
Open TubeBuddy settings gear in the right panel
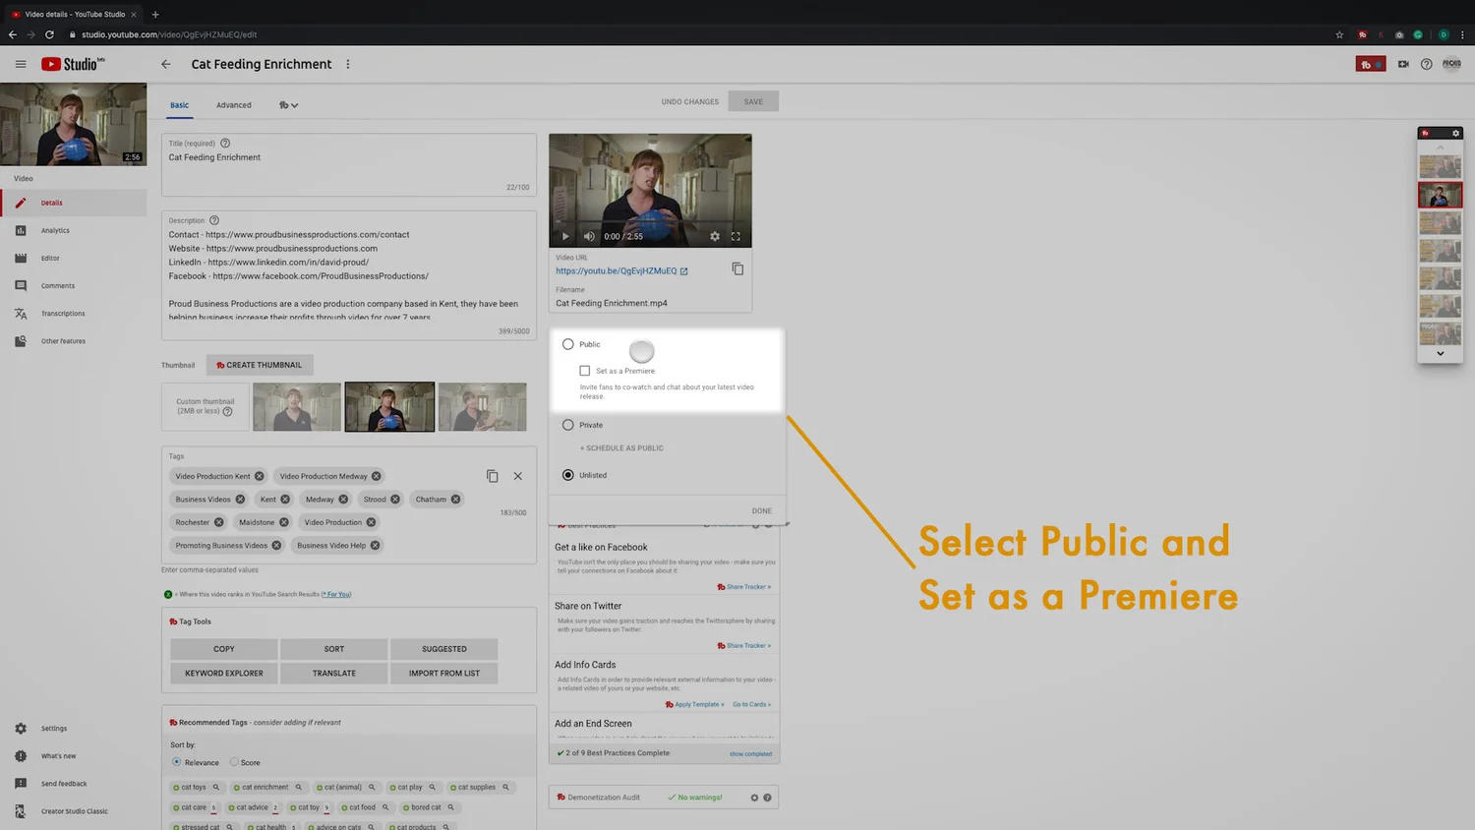[1455, 133]
